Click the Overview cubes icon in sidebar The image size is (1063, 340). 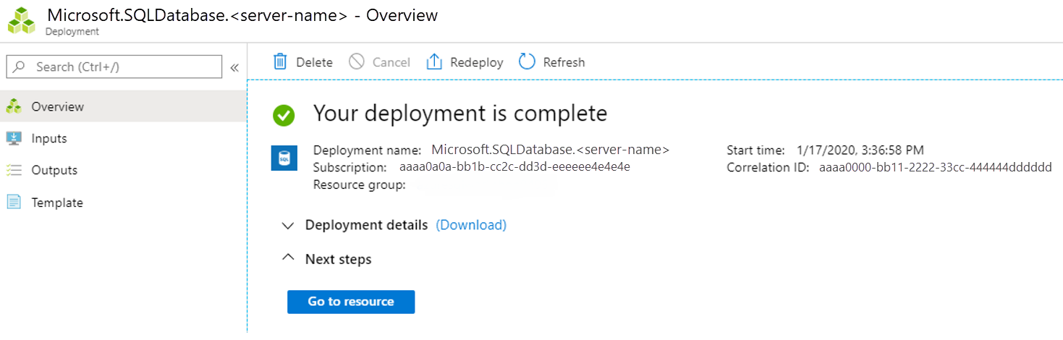point(14,106)
